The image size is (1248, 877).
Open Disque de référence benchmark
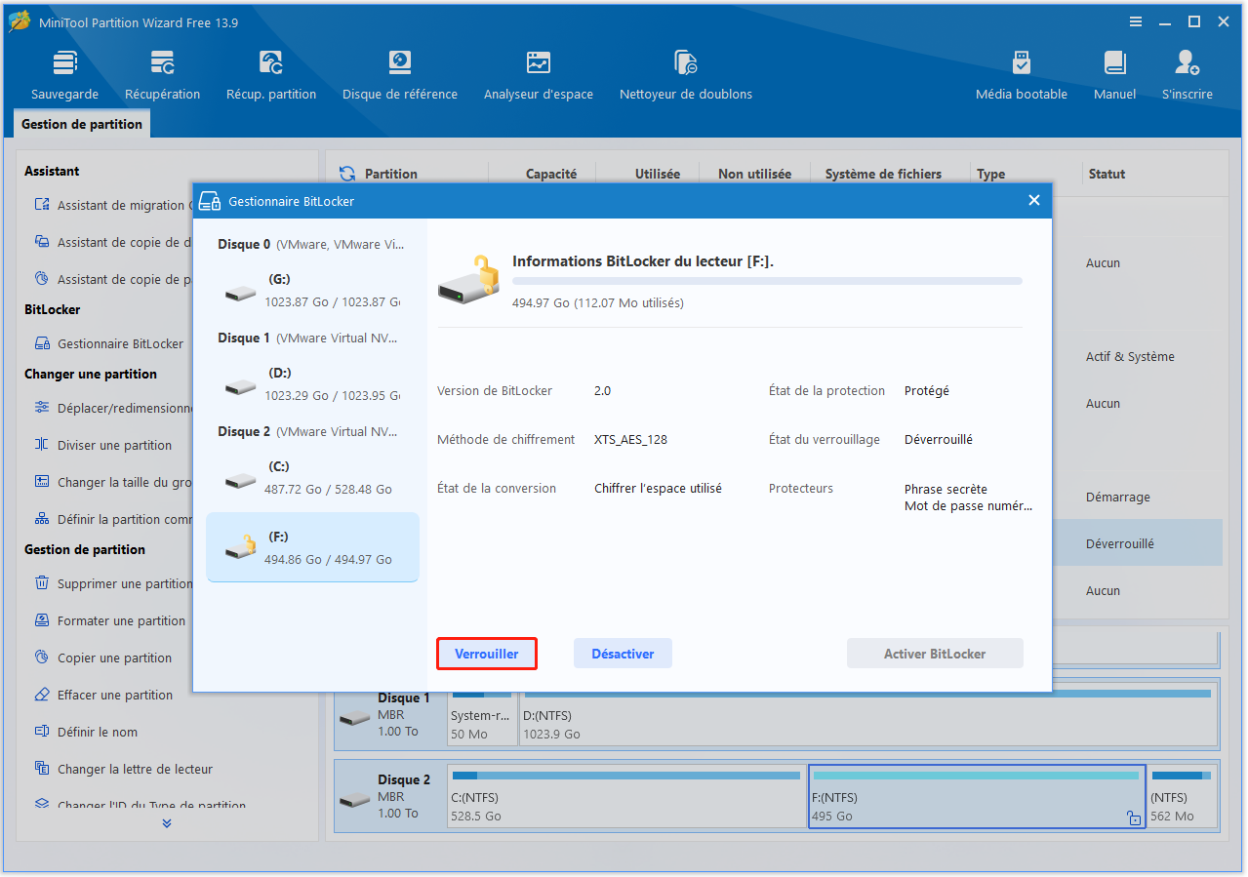click(400, 76)
